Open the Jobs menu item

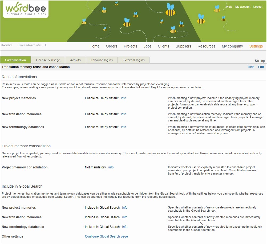[x=147, y=46]
